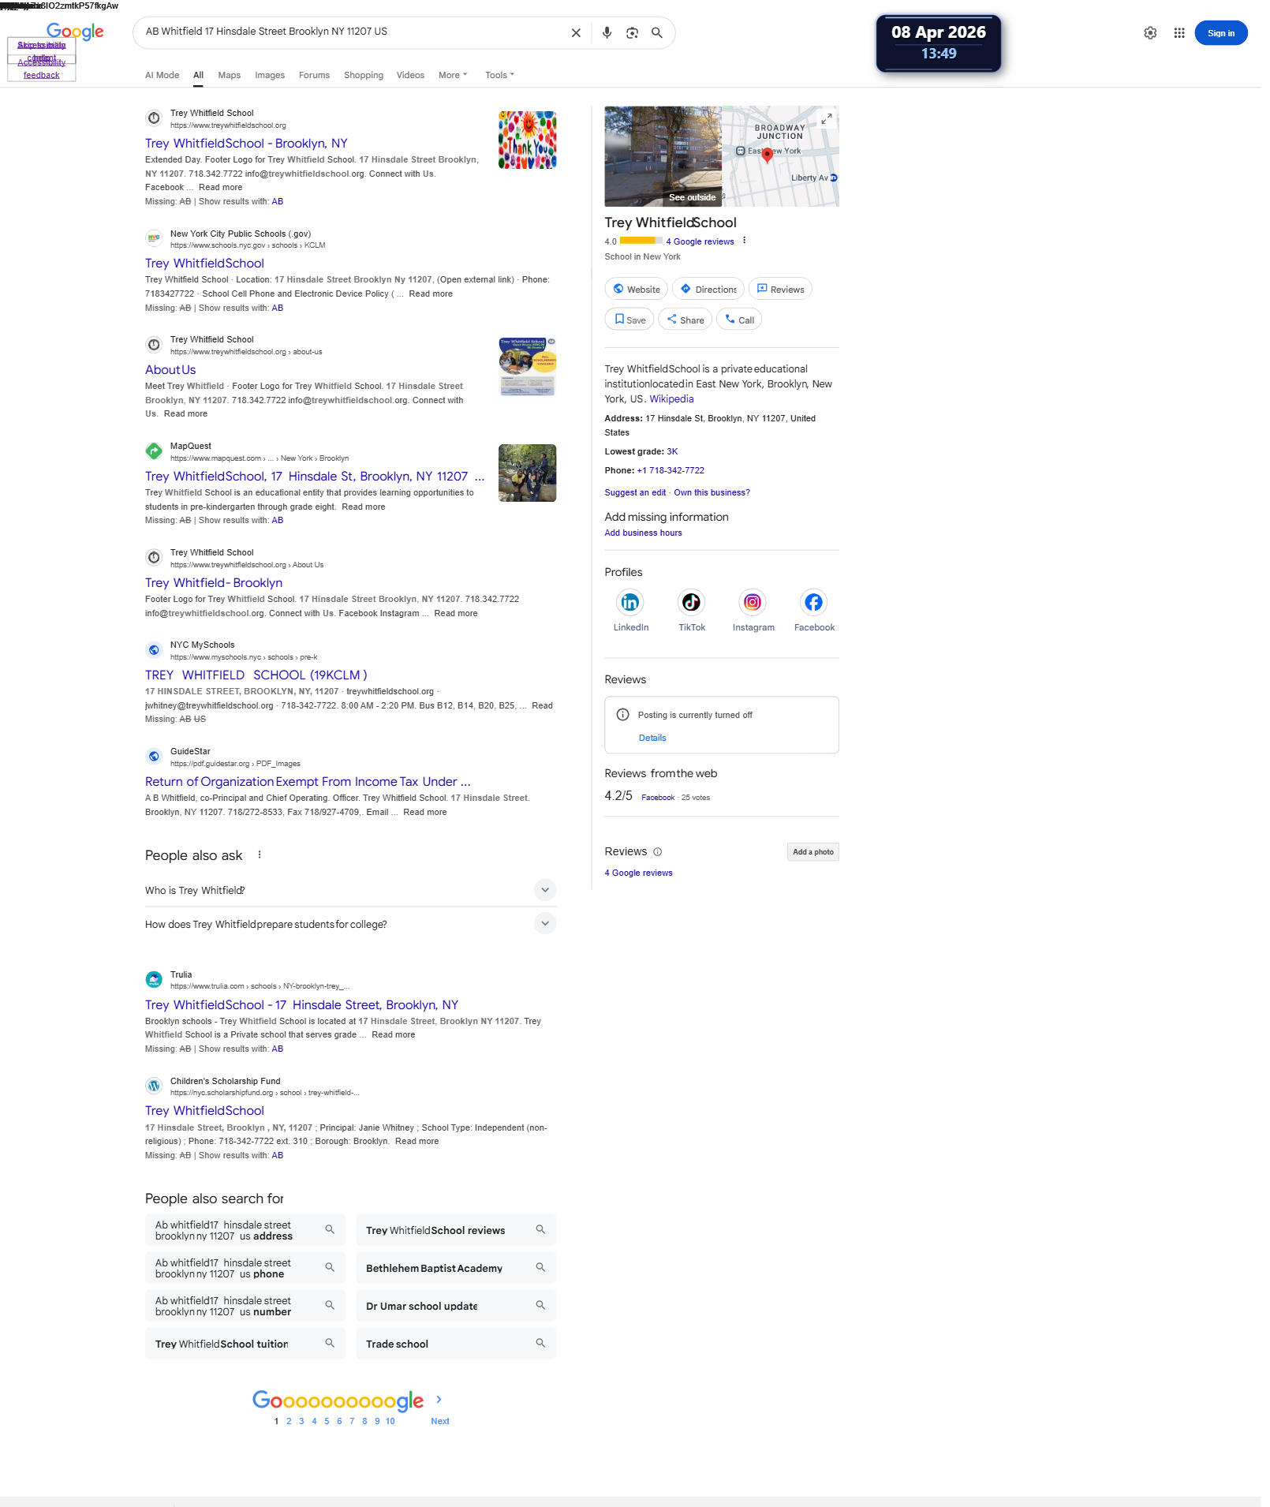This screenshot has width=1270, height=1507.
Task: Open the LinkedIn profile icon
Action: 630,602
